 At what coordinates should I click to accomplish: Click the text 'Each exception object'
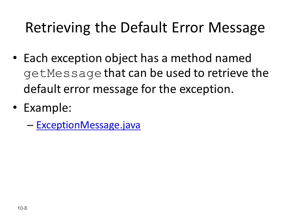[x=81, y=58]
